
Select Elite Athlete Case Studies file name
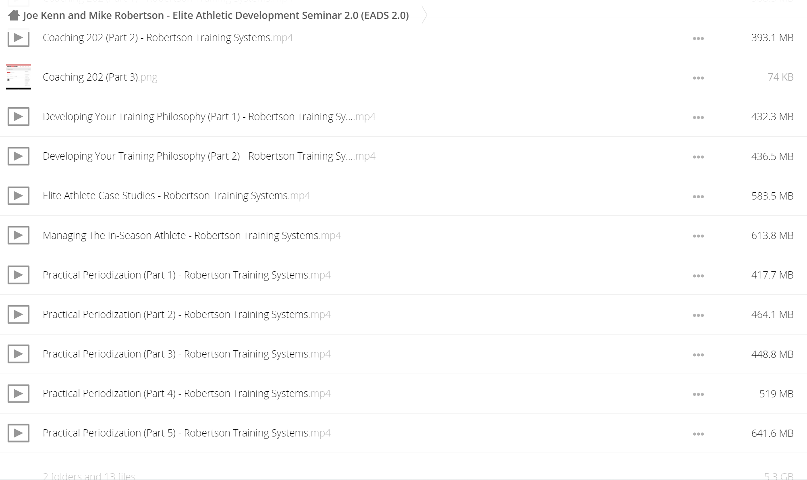tap(176, 195)
